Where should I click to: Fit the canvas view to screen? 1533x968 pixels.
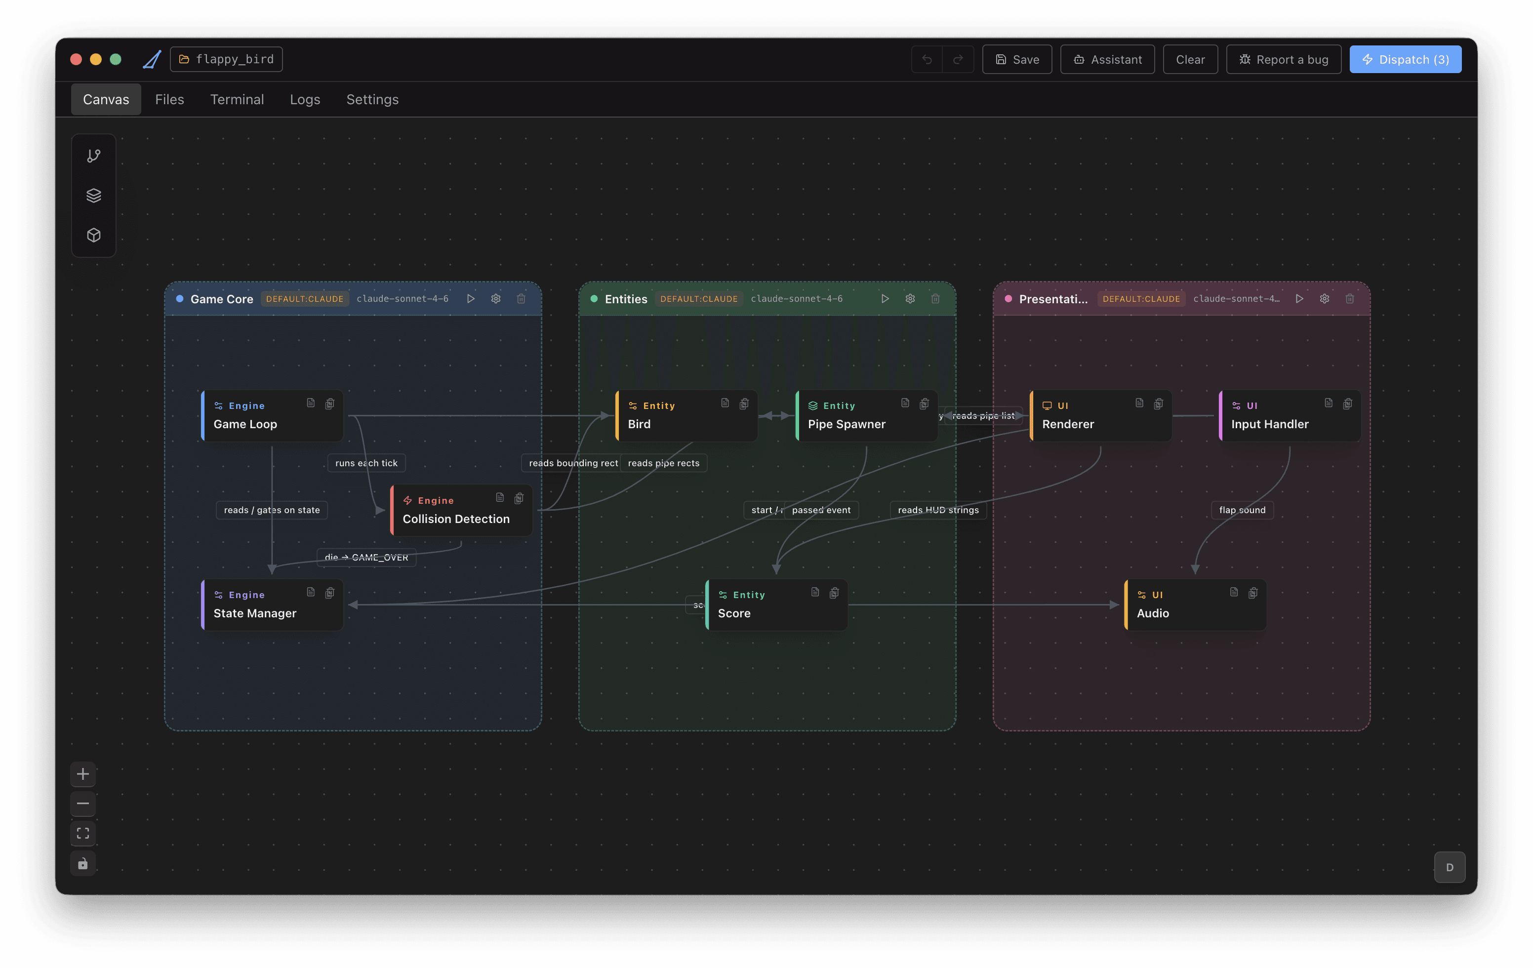(83, 833)
